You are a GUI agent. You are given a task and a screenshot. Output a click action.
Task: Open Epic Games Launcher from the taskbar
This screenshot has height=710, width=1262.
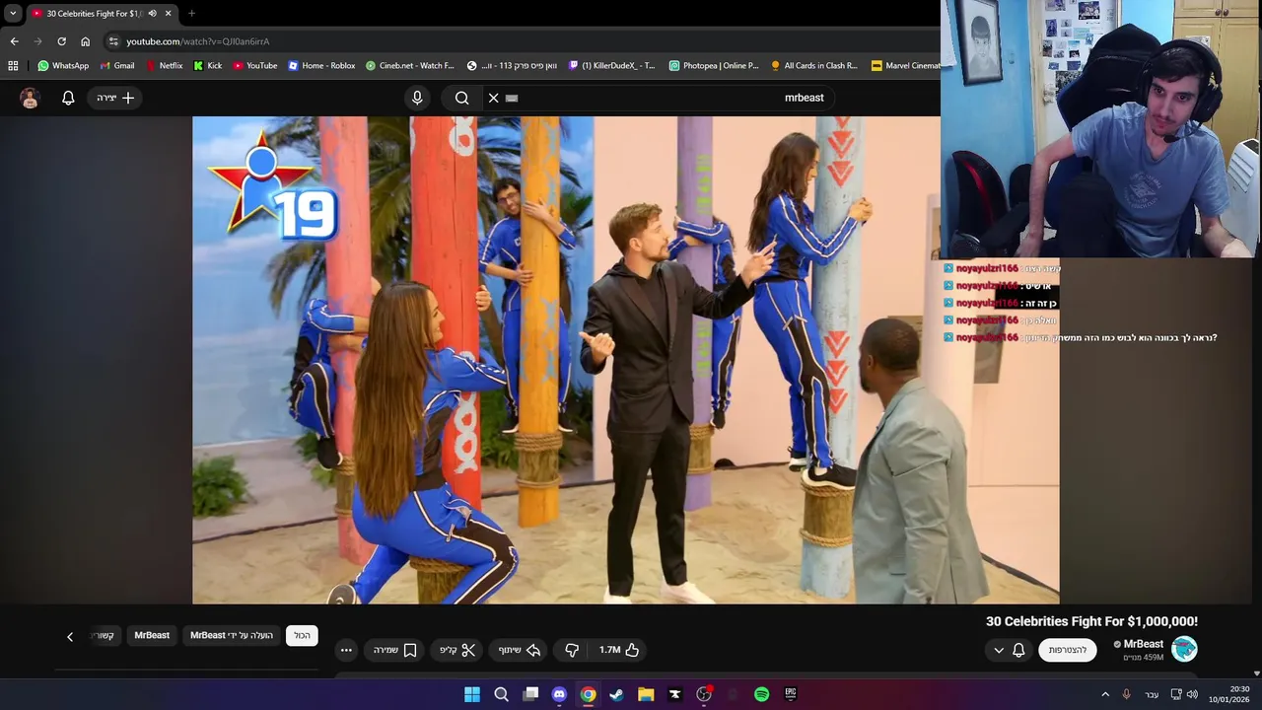790,694
